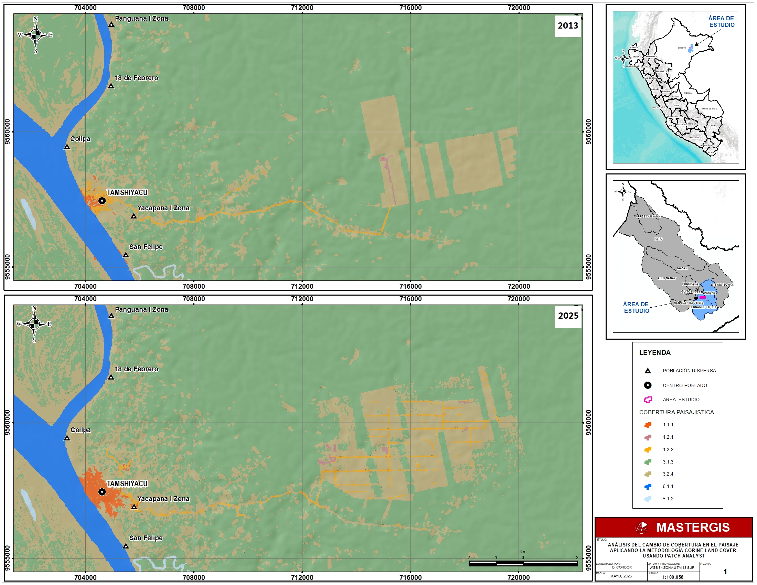
Task: Click the Centro Poblado legend symbol
Action: [x=648, y=385]
